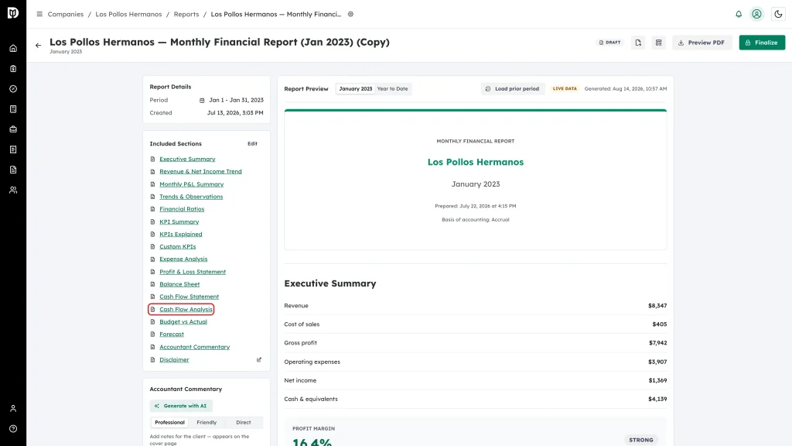The height and width of the screenshot is (446, 792).
Task: Jump to Financial Ratios section
Action: [x=182, y=209]
